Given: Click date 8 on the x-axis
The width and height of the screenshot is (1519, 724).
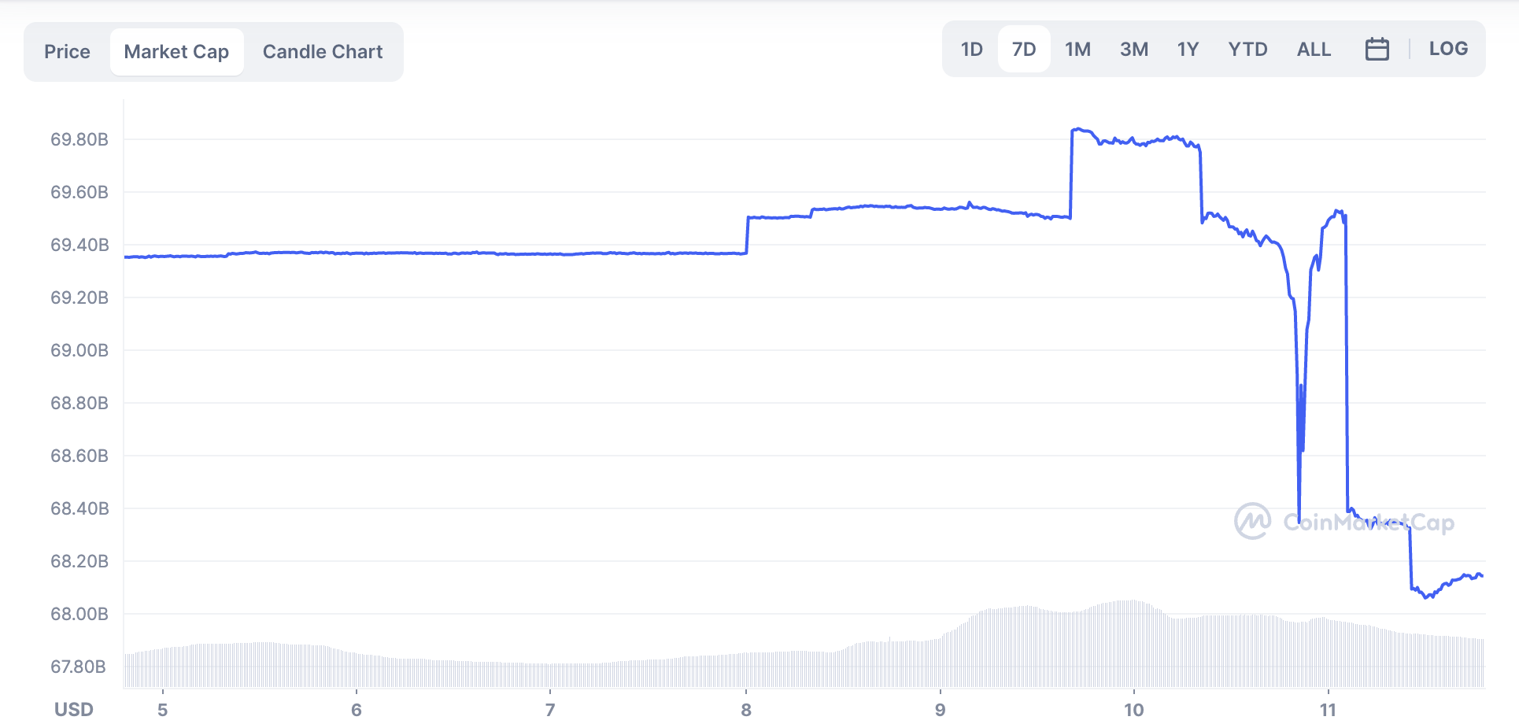Looking at the screenshot, I should tap(746, 710).
